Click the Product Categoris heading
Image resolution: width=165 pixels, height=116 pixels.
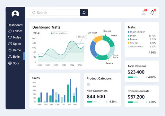click(99, 79)
